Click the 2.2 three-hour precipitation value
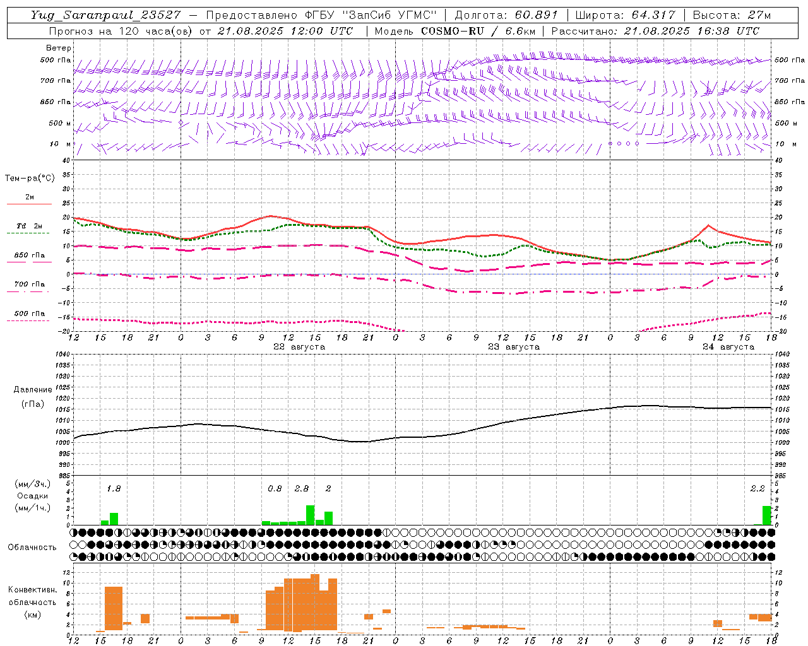Screen dimensions: 808x646 point(757,488)
